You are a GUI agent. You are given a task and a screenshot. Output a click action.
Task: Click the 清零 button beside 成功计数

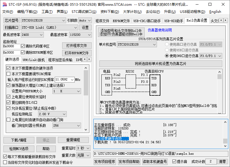222,162
